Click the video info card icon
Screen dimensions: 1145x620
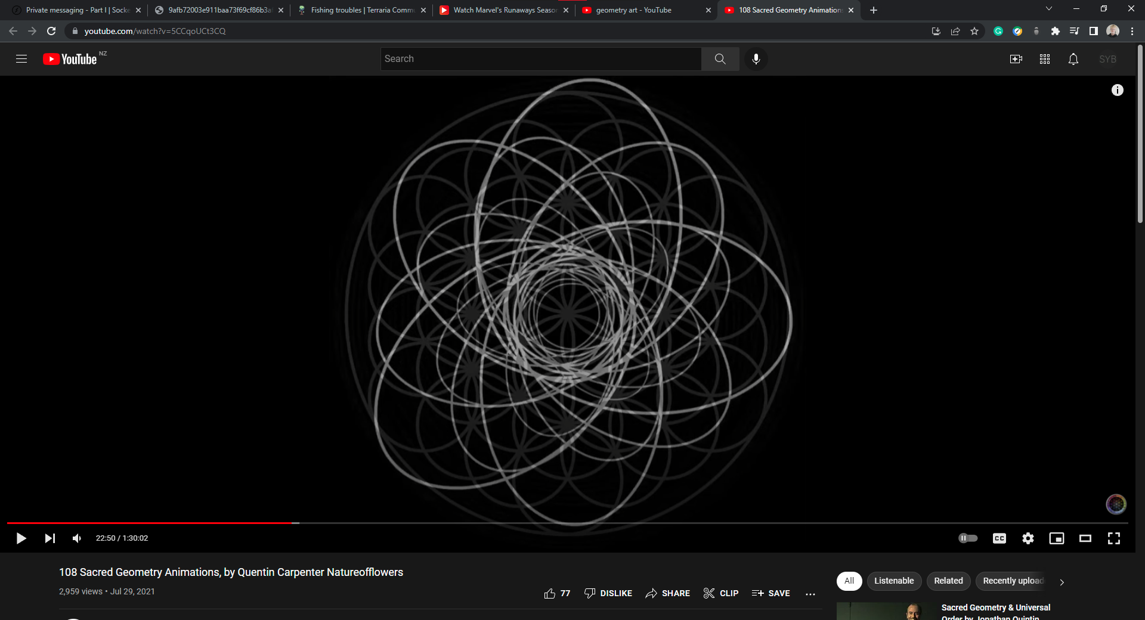pyautogui.click(x=1117, y=90)
